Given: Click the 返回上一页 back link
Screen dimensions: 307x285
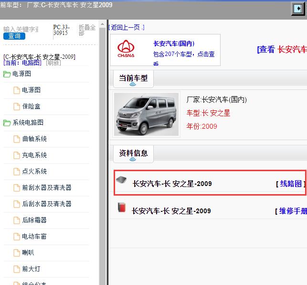Looking at the screenshot, I should pyautogui.click(x=127, y=27).
